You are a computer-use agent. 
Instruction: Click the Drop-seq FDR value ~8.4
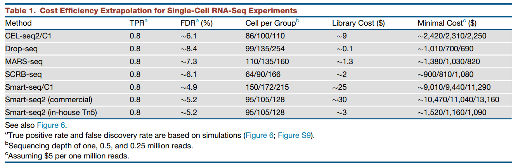[189, 49]
